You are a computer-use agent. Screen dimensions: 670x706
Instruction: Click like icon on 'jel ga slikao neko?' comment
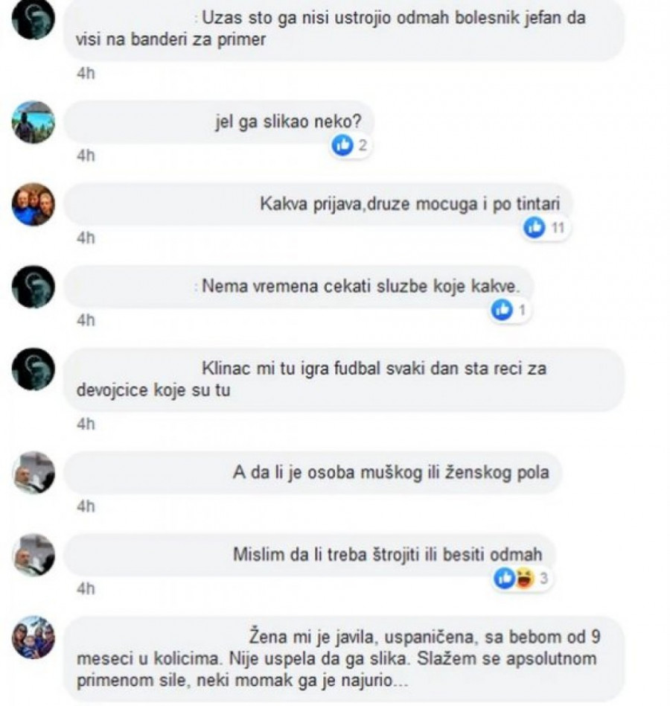pos(342,145)
